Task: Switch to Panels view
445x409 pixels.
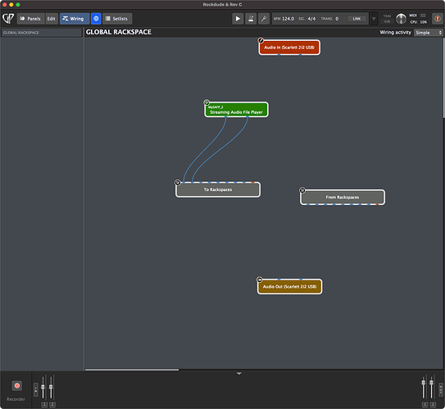Action: [31, 19]
